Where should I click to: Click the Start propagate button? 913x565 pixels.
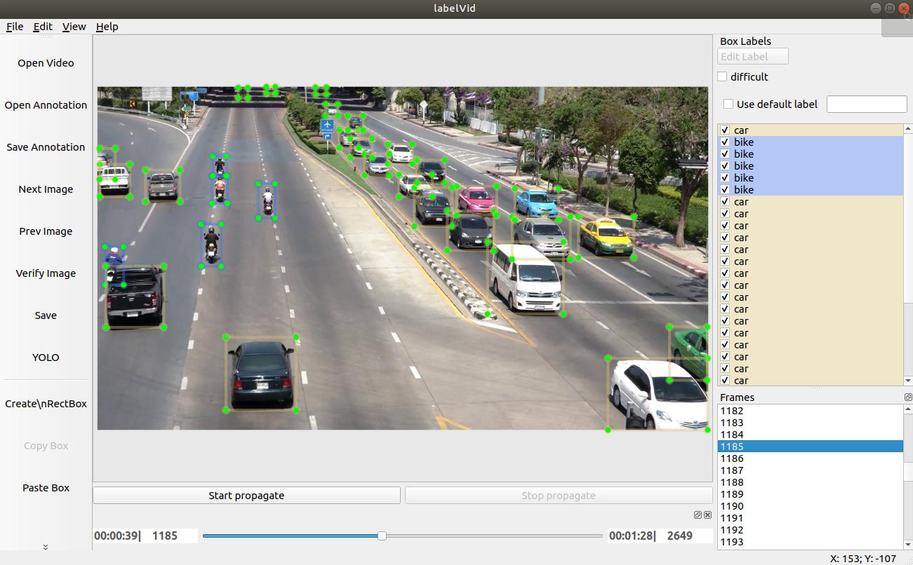tap(246, 496)
